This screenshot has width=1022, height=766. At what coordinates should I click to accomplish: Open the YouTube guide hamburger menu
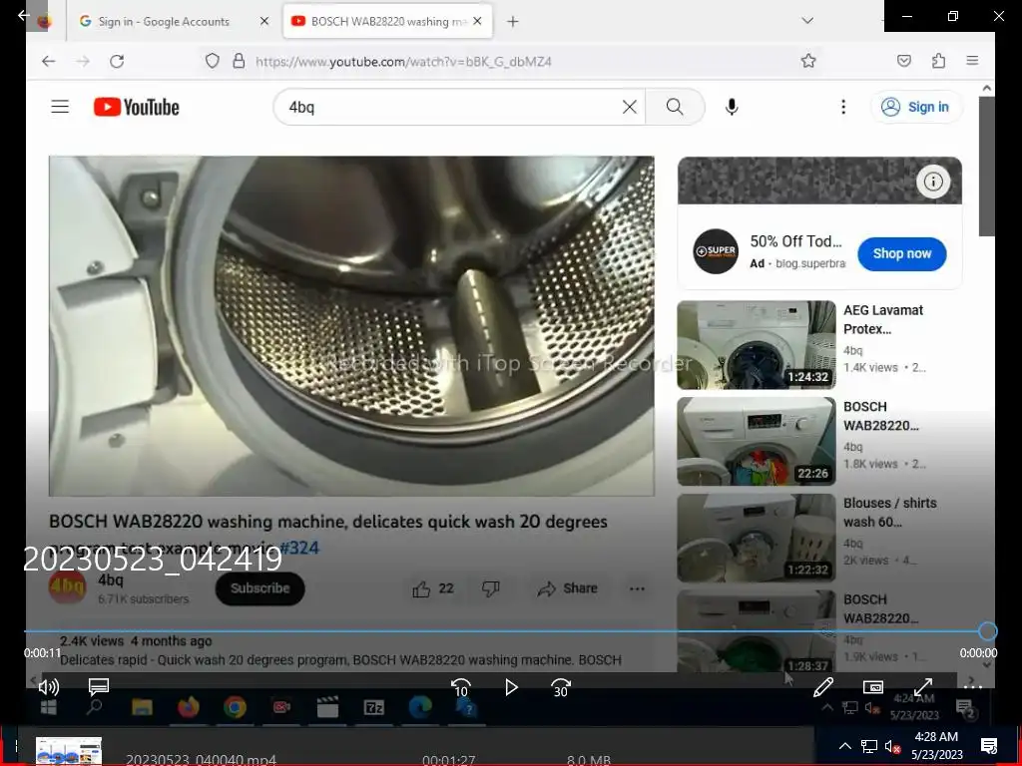pos(60,106)
